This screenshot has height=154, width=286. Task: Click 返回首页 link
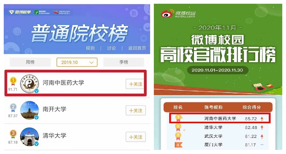point(137,48)
